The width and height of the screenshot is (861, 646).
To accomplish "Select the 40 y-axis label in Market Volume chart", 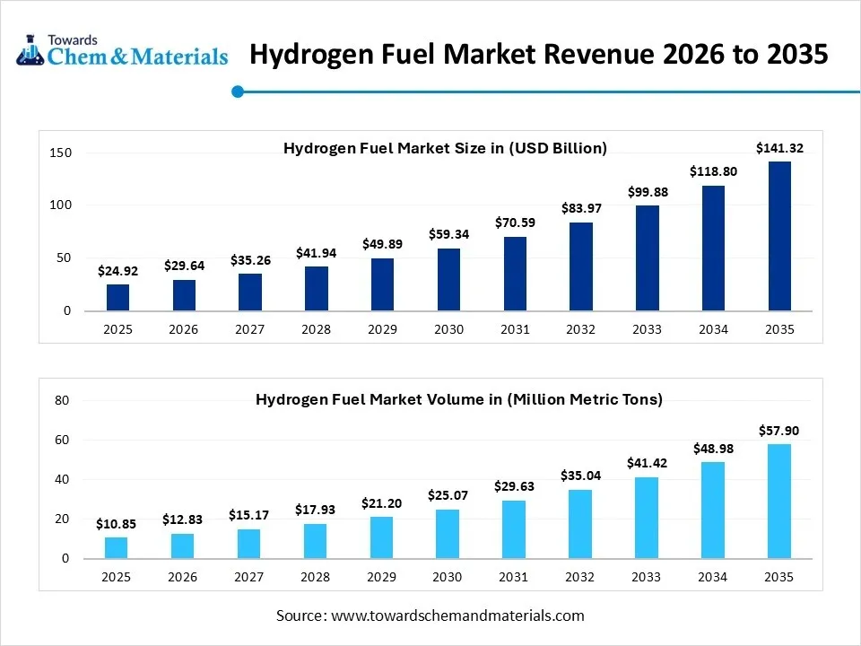I will pyautogui.click(x=62, y=479).
